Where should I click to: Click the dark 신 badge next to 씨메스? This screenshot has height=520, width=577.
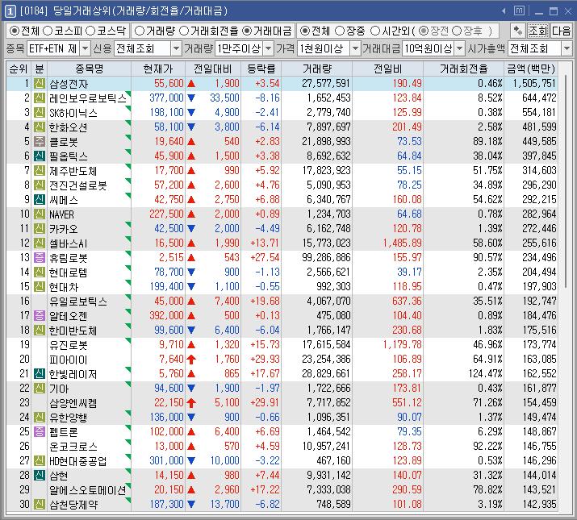40,200
